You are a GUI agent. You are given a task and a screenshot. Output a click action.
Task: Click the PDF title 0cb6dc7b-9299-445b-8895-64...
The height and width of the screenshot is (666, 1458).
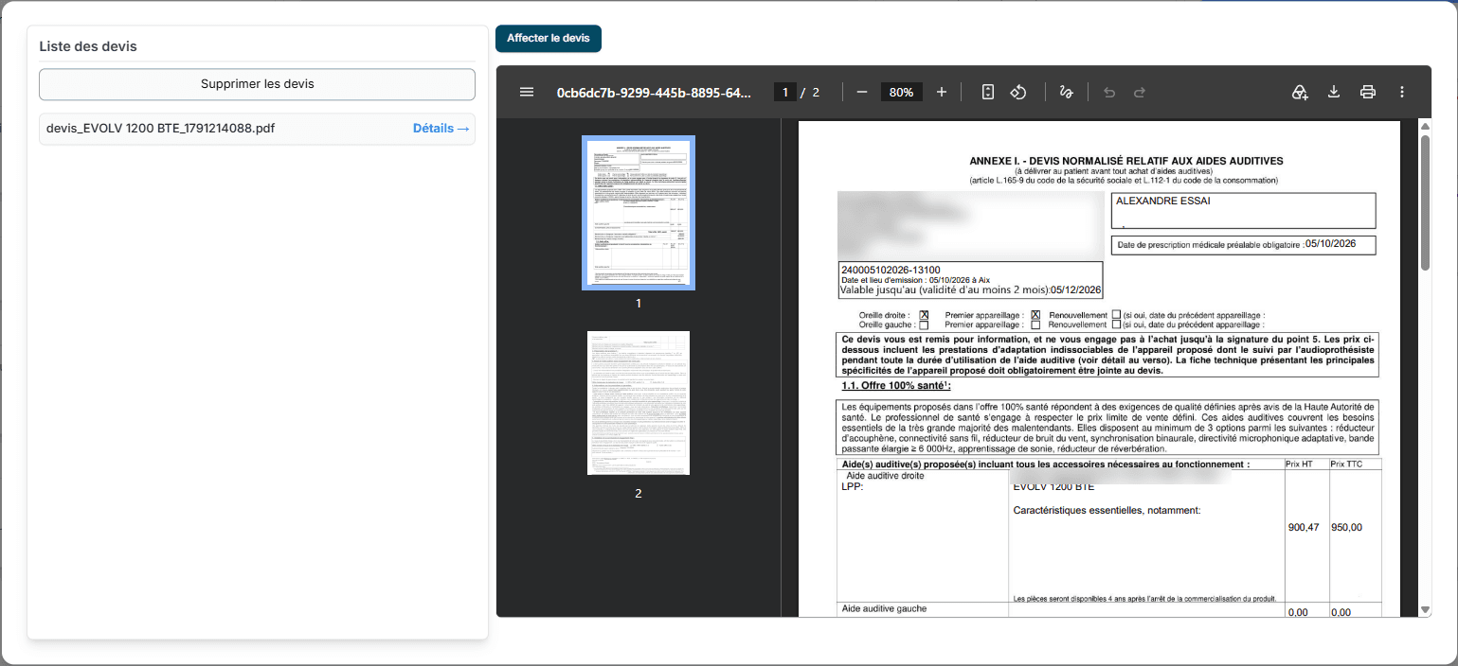tap(654, 92)
